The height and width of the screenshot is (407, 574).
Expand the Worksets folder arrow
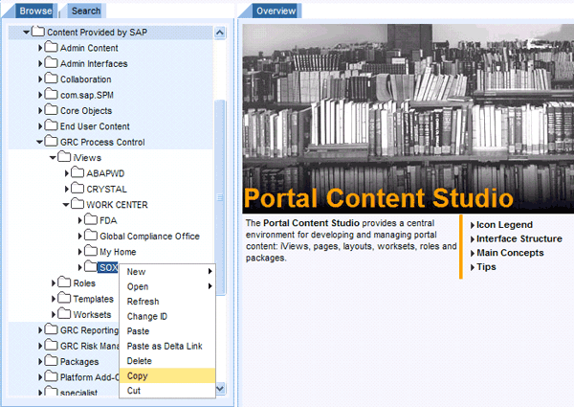point(54,314)
